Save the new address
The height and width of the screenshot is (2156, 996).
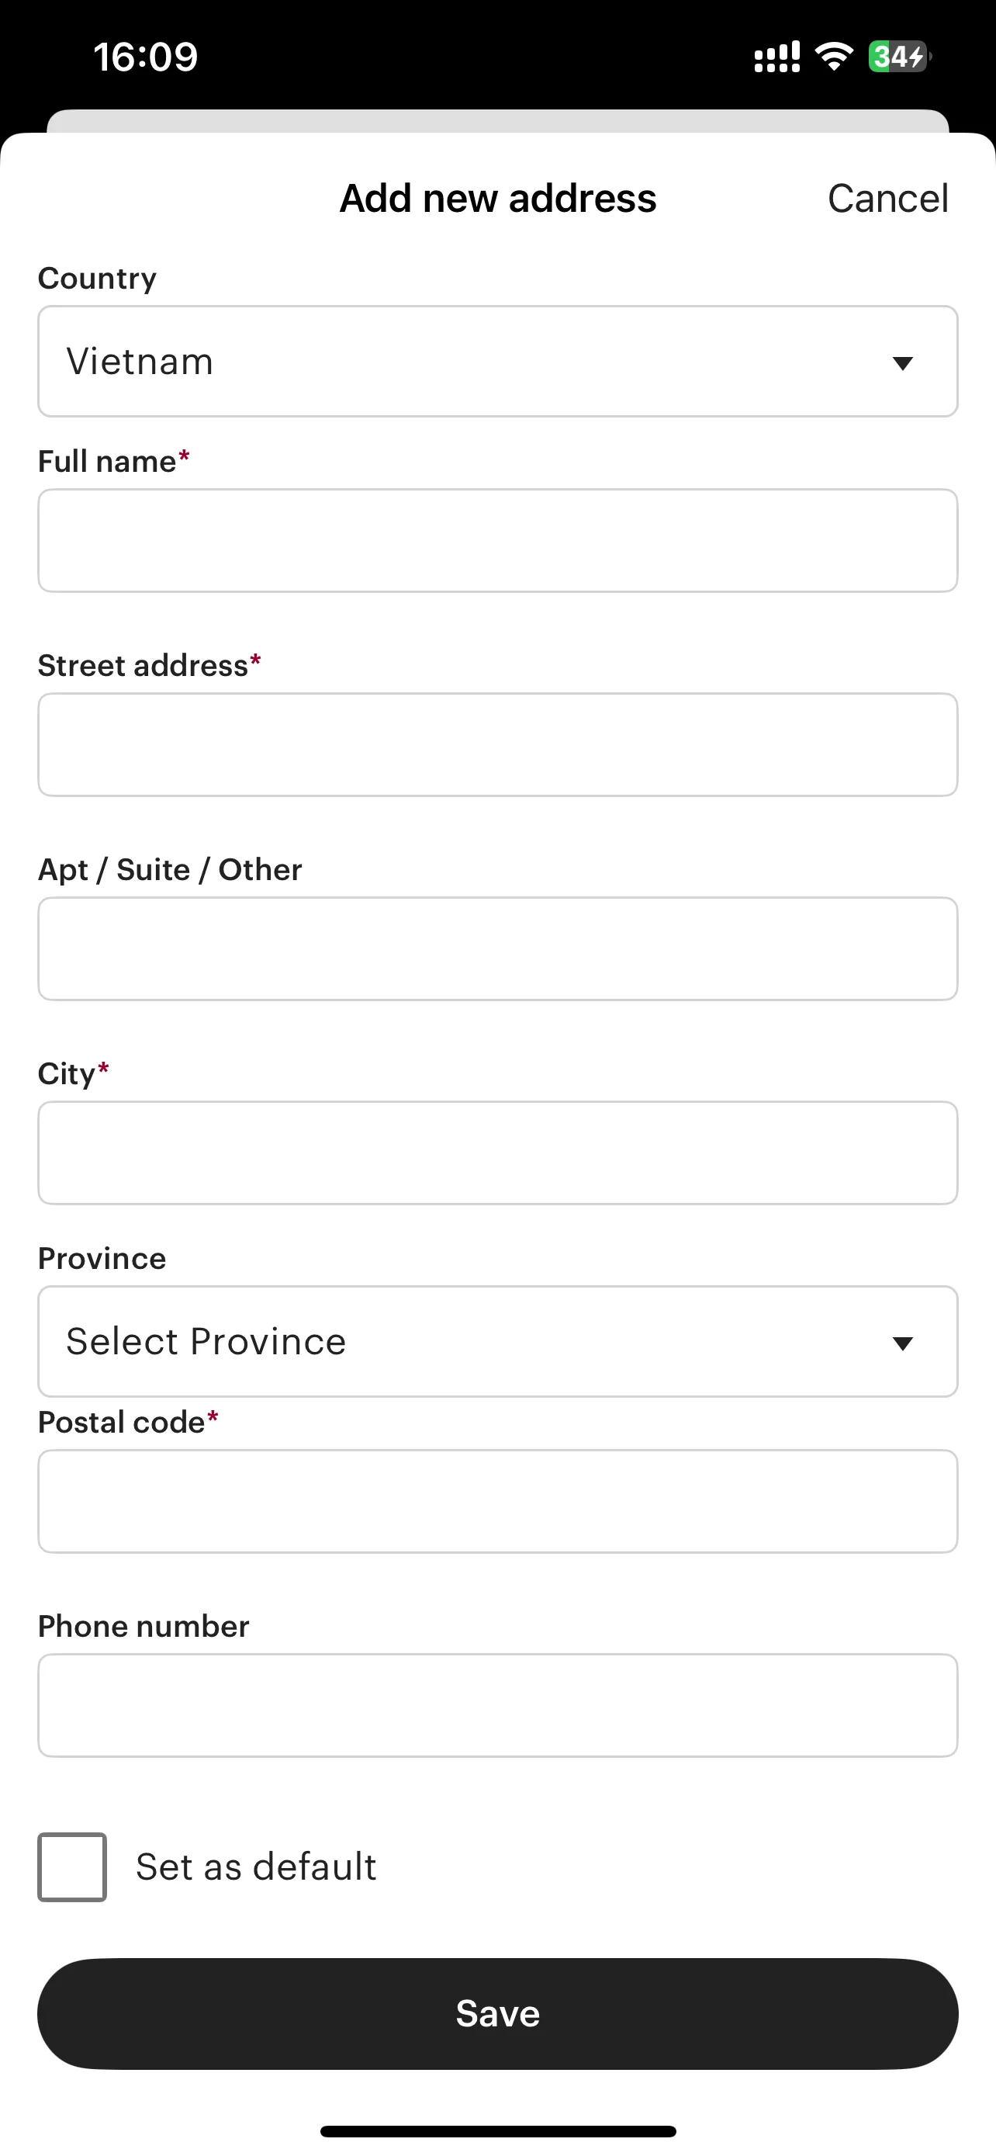497,2014
